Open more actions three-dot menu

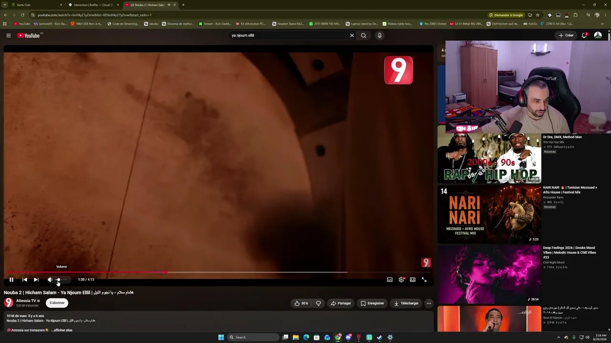[429, 303]
